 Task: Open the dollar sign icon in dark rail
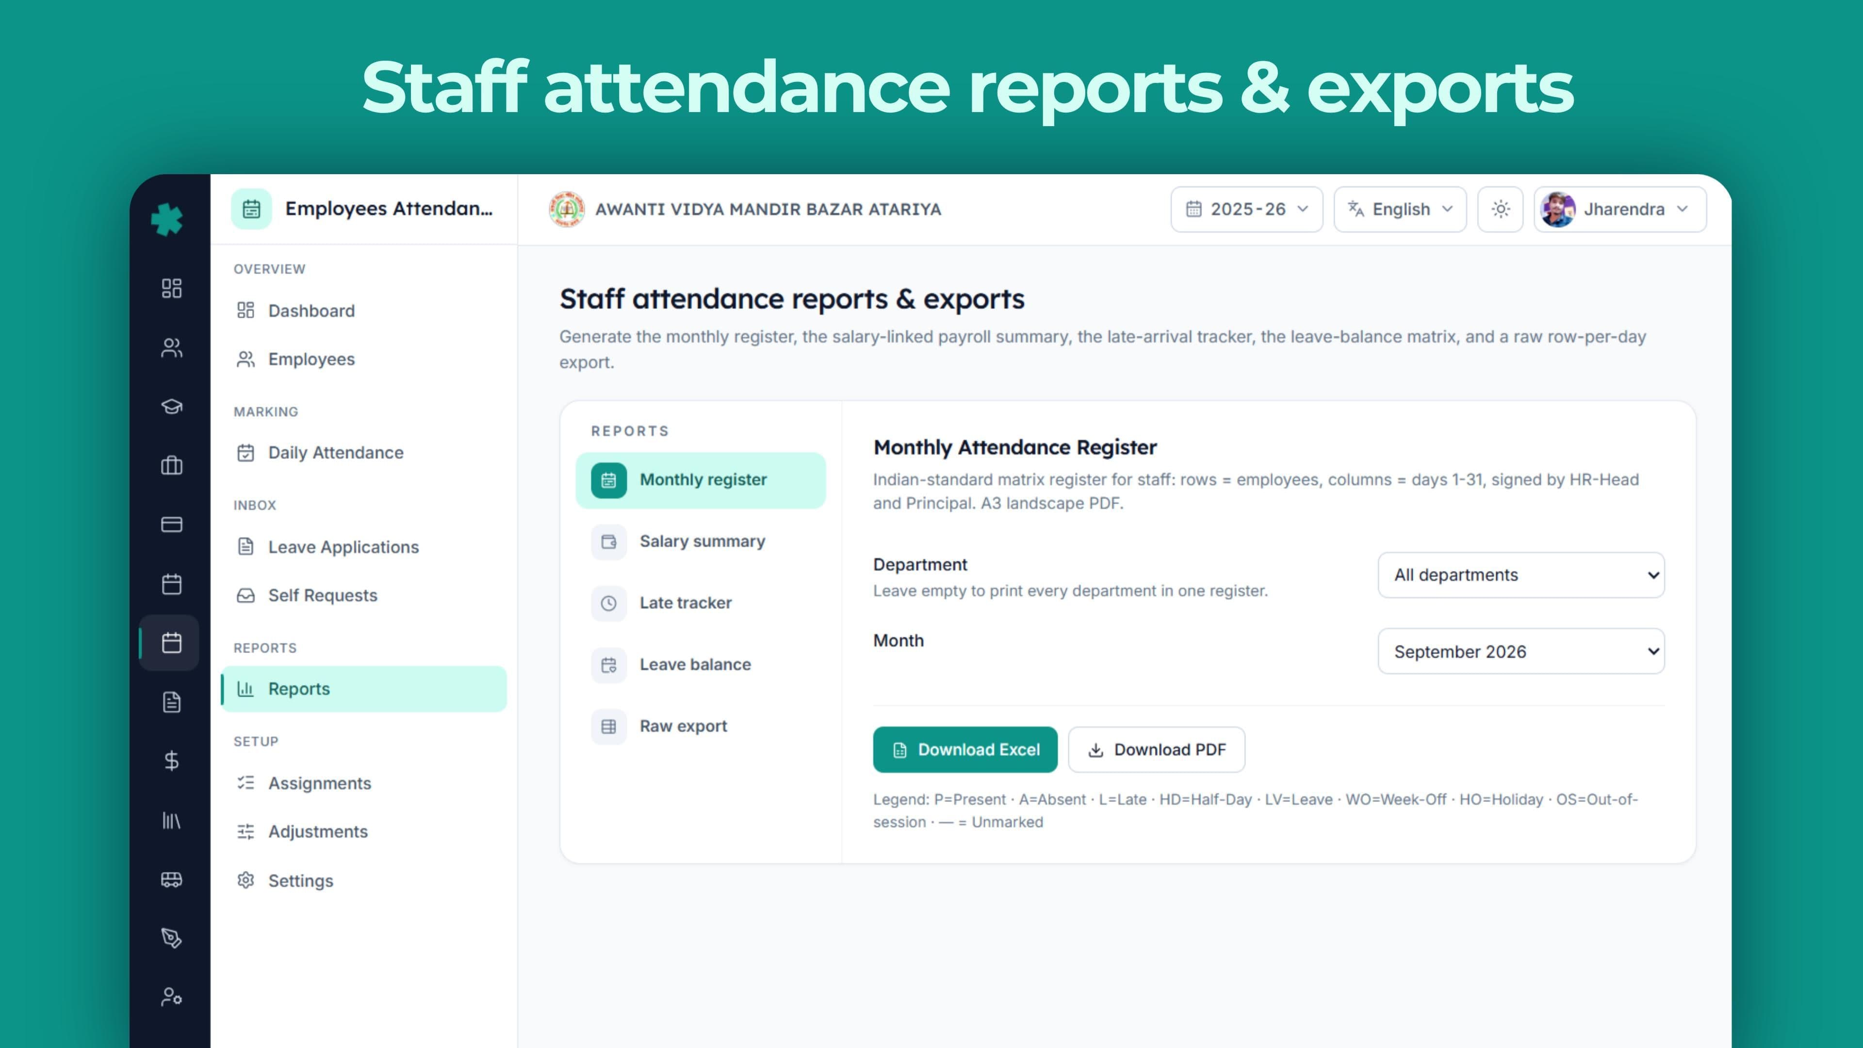point(171,761)
